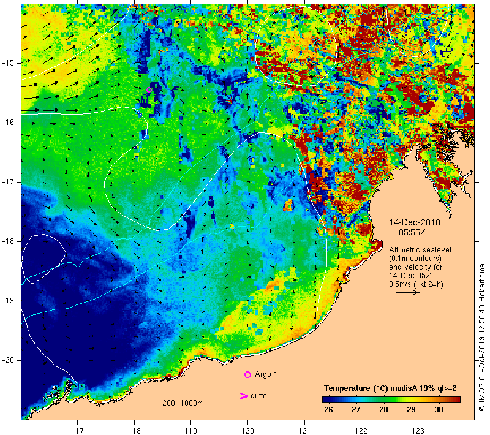Click the Argo float marker near 118.3E 15.5S
Image resolution: width=490 pixels, height=435 pixels.
(x=149, y=90)
